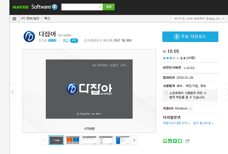Click the 검색 search button
Screen dimensions: 228x154
pyautogui.click(x=109, y=7)
